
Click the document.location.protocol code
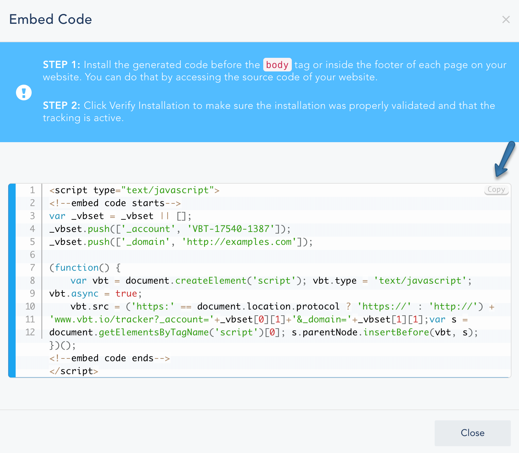click(x=268, y=306)
